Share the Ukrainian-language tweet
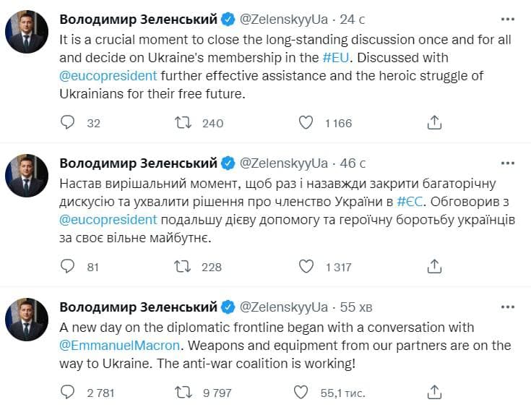Viewport: 531px width, 410px height. click(x=434, y=267)
